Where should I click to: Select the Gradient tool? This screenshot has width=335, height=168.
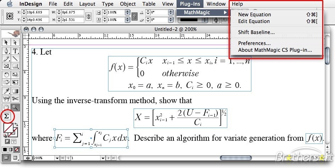[x=15, y=91]
